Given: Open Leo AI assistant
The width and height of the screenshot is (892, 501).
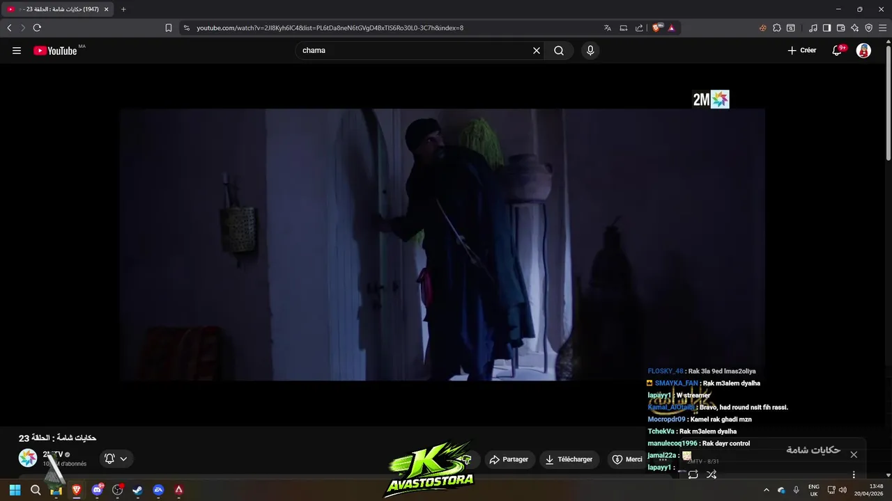Looking at the screenshot, I should (x=854, y=28).
